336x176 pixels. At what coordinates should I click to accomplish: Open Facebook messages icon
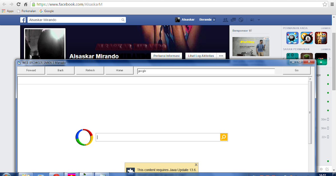(233, 20)
